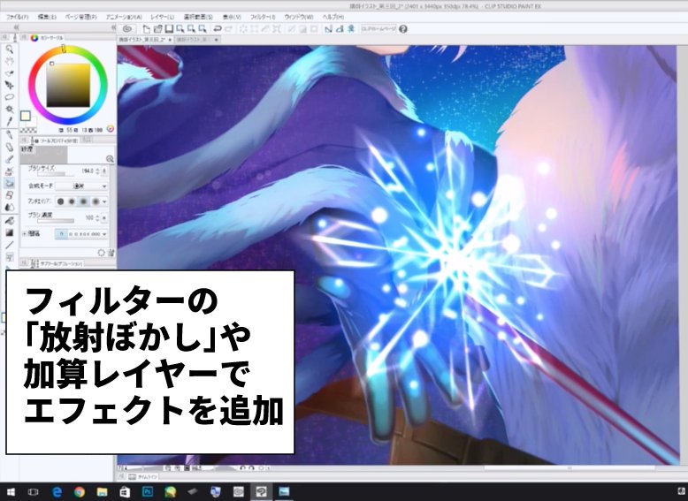
Task: Save the document with floppy icon
Action: 169,29
